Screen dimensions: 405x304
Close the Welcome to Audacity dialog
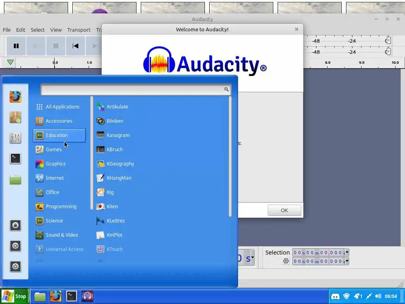click(297, 29)
